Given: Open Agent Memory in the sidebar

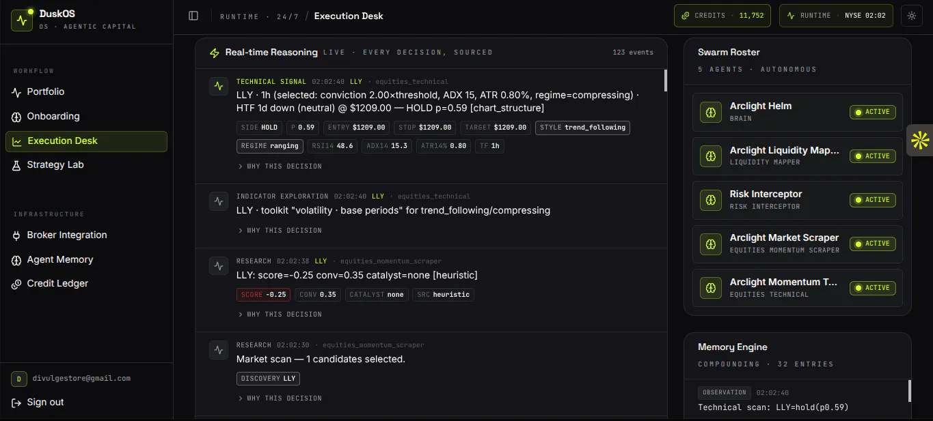Looking at the screenshot, I should point(86,260).
